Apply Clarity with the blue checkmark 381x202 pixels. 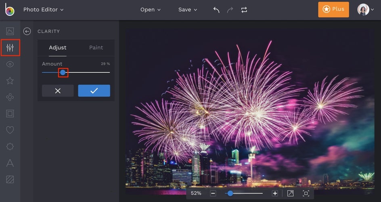pos(94,90)
